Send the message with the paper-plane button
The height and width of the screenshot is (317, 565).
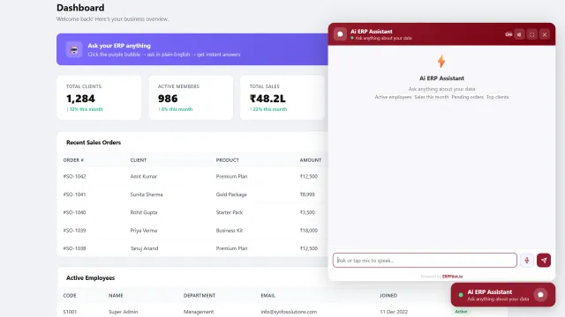point(544,261)
